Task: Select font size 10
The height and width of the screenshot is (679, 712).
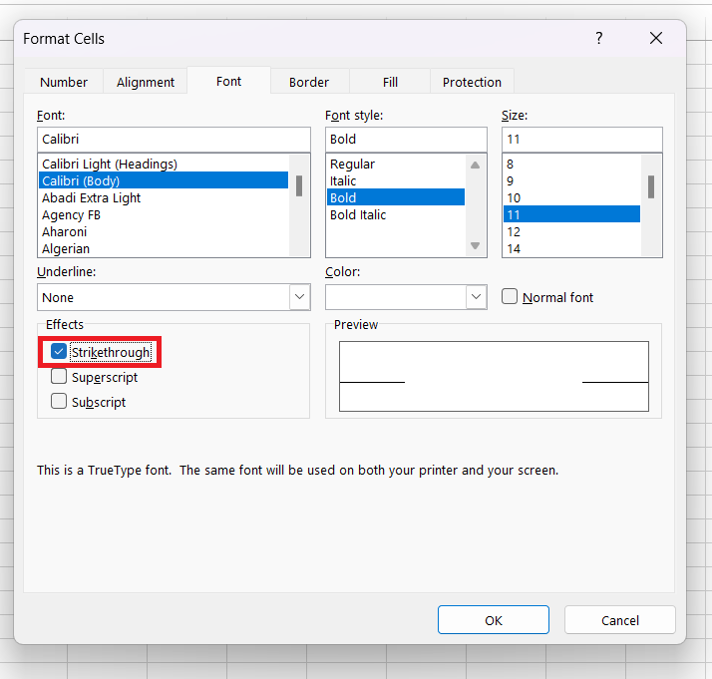Action: 571,197
